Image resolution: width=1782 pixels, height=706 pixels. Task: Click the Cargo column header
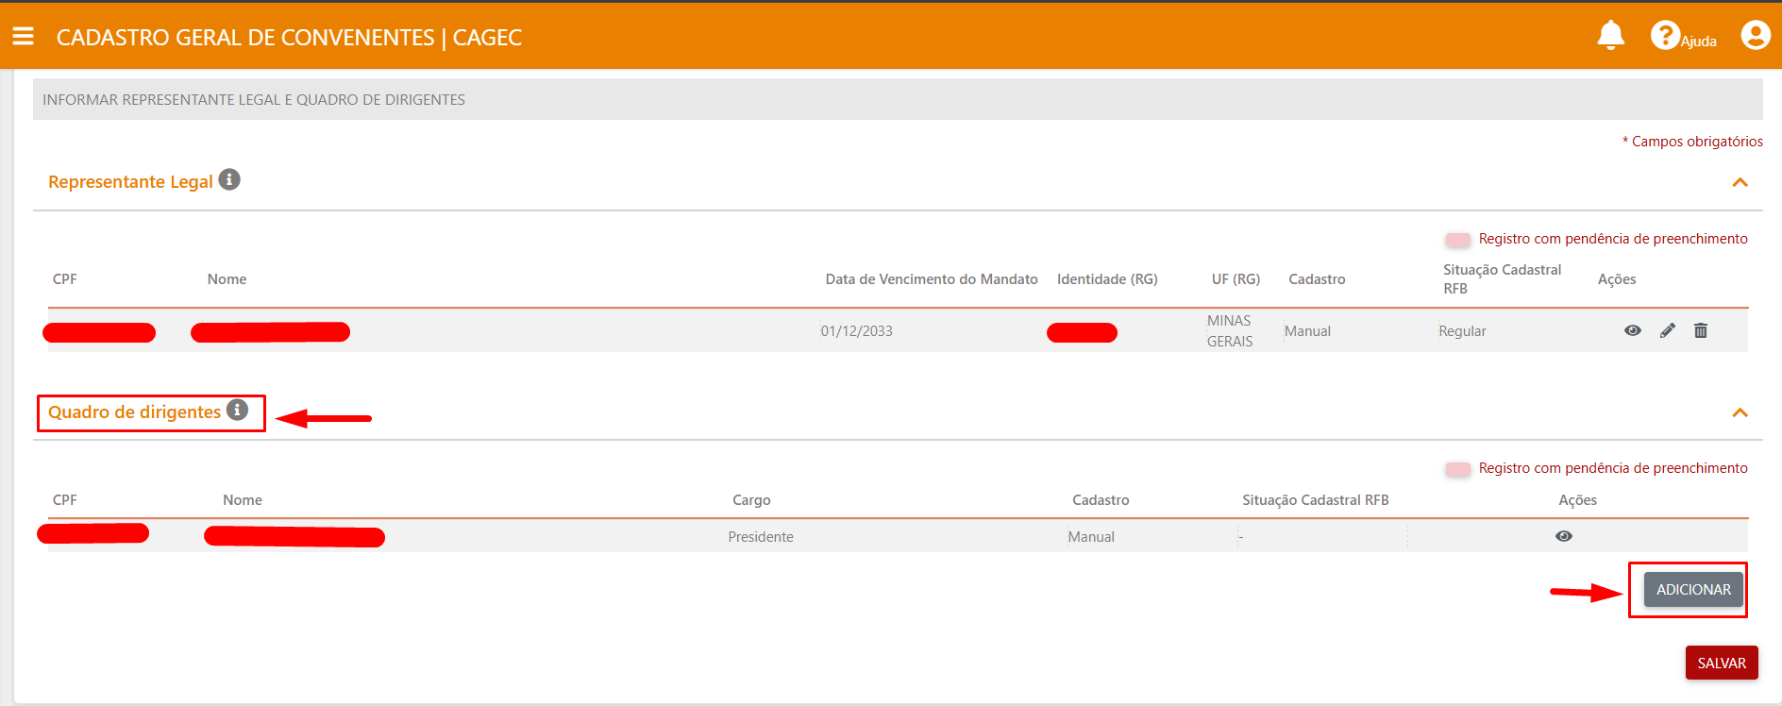(x=751, y=500)
